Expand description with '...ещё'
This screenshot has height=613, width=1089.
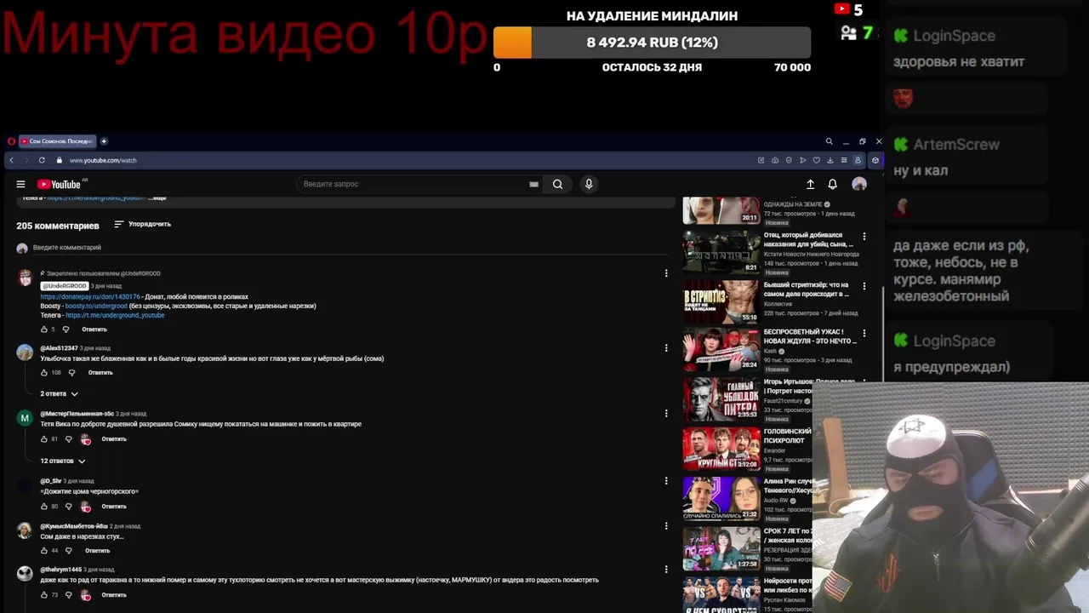[157, 198]
